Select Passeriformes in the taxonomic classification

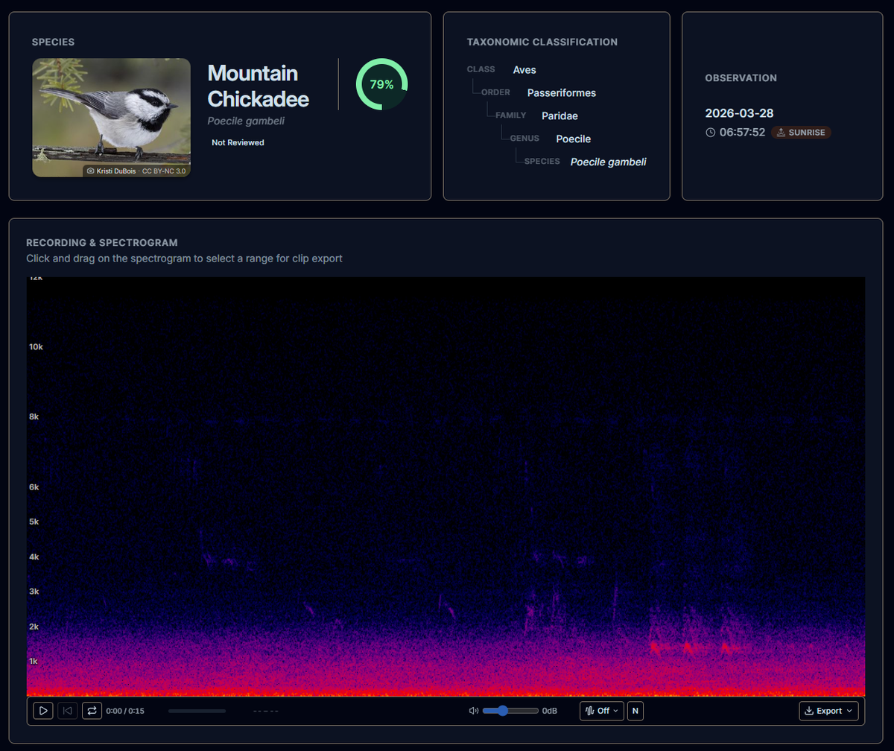(x=561, y=92)
